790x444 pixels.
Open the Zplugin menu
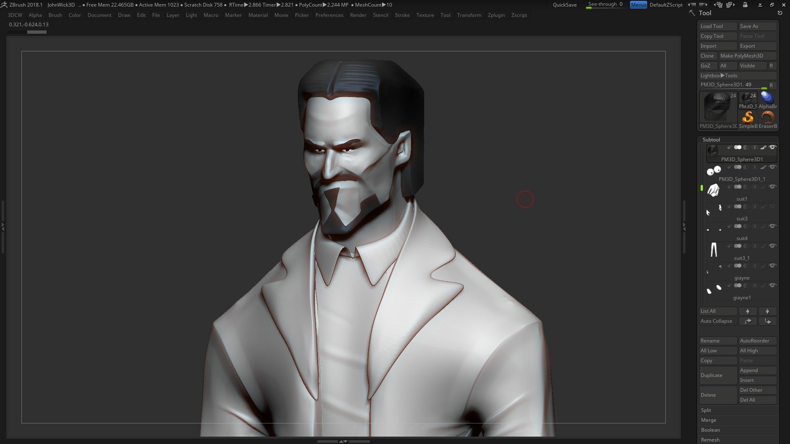(496, 15)
